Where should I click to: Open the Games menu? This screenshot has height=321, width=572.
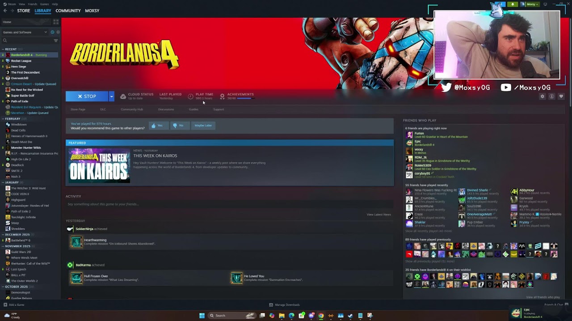point(45,4)
